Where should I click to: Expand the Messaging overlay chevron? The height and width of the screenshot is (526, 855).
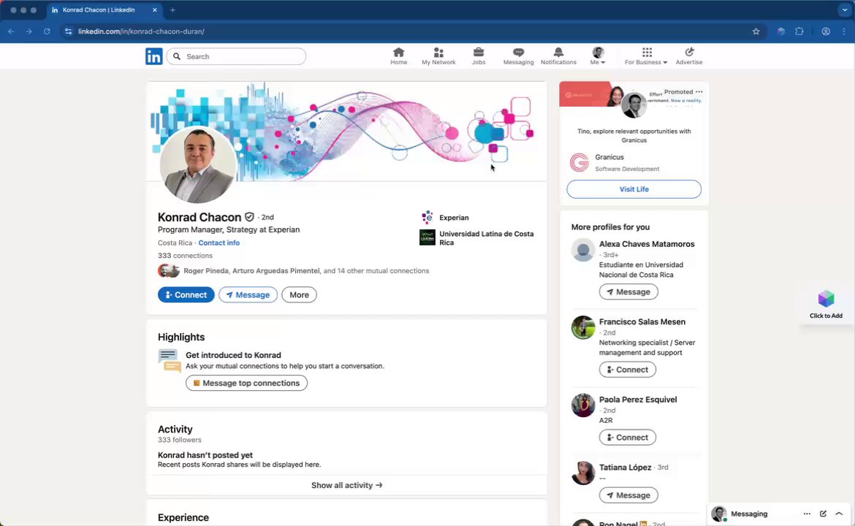839,514
